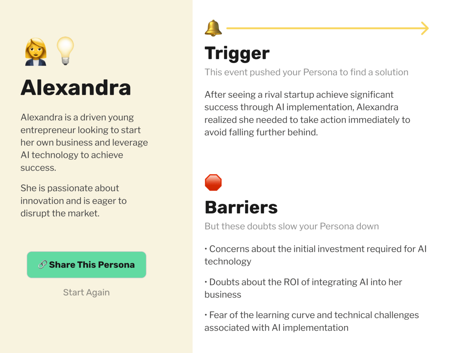Click the driven young entrepreneur description paragraph
Screen dimensions: 461x353
click(84, 142)
